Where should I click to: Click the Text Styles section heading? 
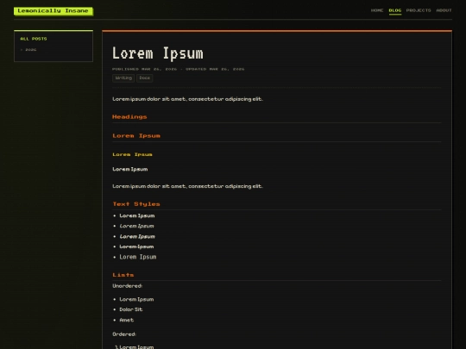(x=136, y=204)
